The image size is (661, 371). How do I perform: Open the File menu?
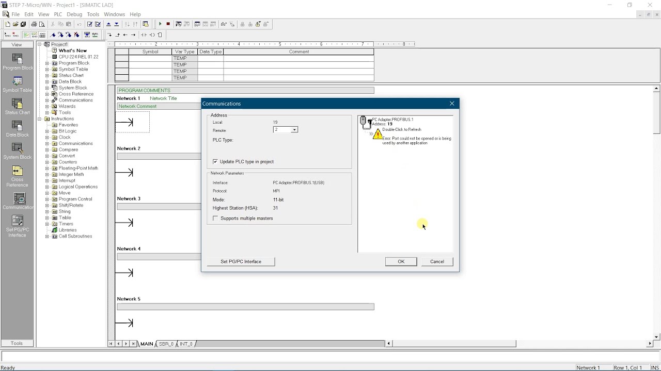[15, 14]
